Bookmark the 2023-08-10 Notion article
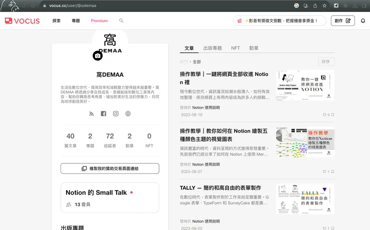 coord(332,114)
